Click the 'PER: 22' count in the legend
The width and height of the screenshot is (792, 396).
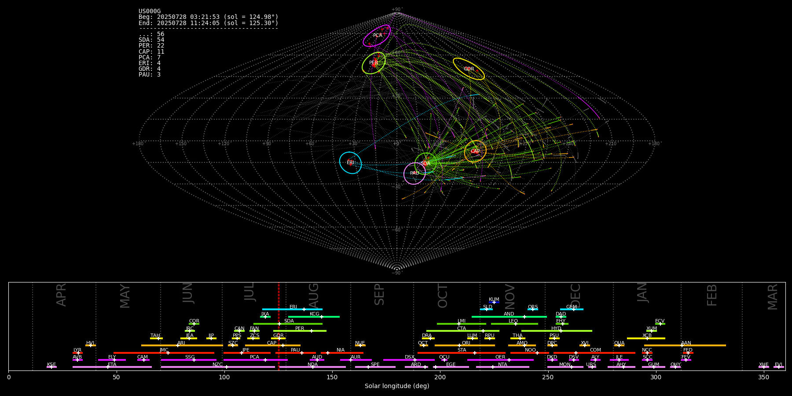(151, 46)
